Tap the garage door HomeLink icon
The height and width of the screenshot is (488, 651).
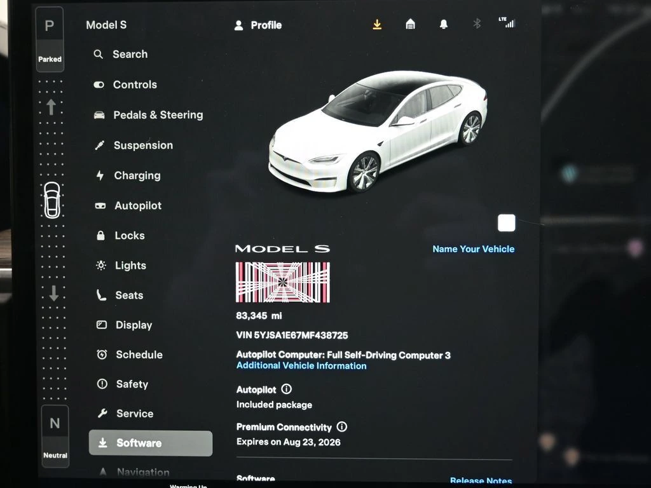pos(411,24)
